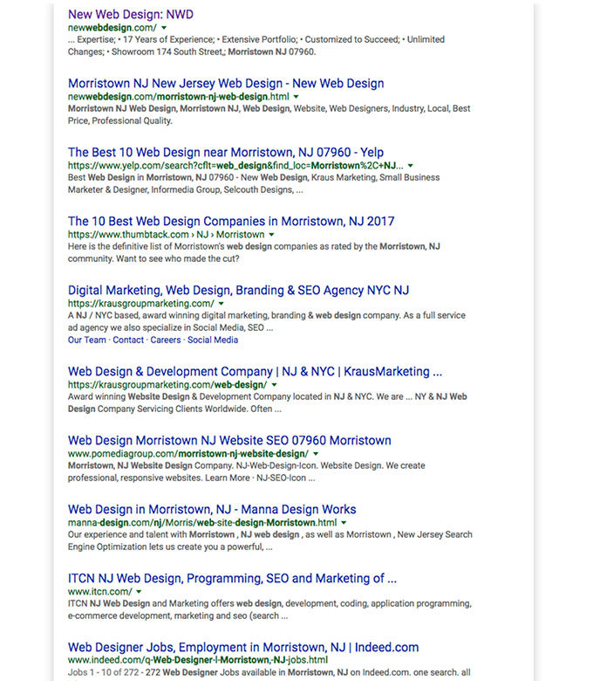
Task: Click the https://www.yelp.com/search URL text
Action: click(x=235, y=166)
